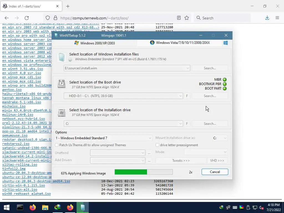Click the small disc icon beside Windows Embedded info
The height and width of the screenshot is (213, 284).
[70, 59]
